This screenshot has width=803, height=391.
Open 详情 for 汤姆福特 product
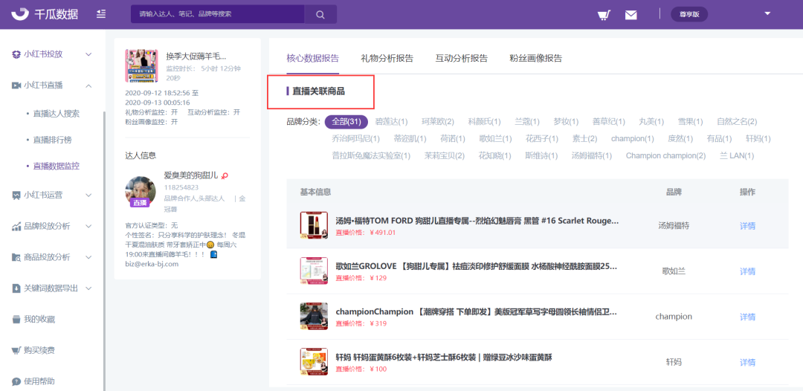(x=747, y=226)
